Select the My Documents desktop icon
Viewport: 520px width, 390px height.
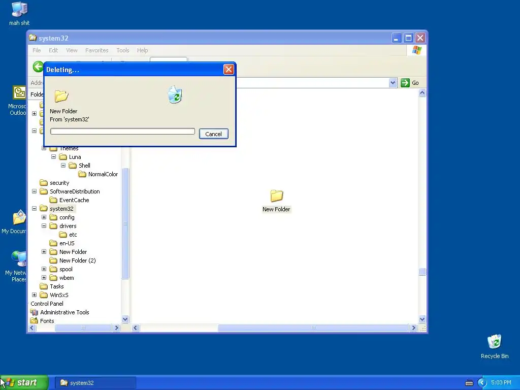point(15,222)
